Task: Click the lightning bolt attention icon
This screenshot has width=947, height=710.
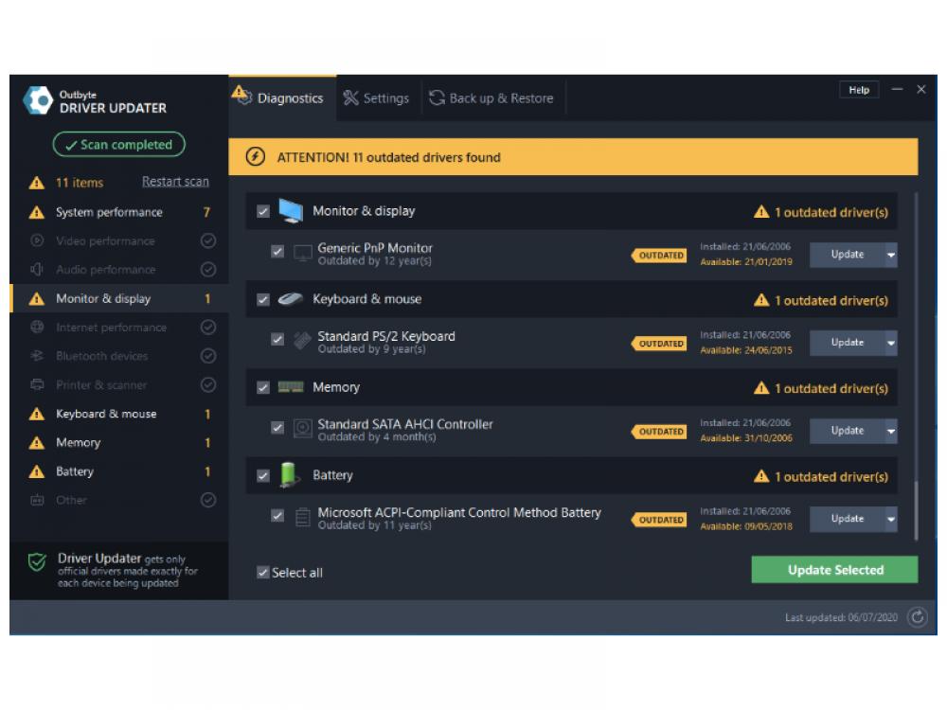Action: 255,157
